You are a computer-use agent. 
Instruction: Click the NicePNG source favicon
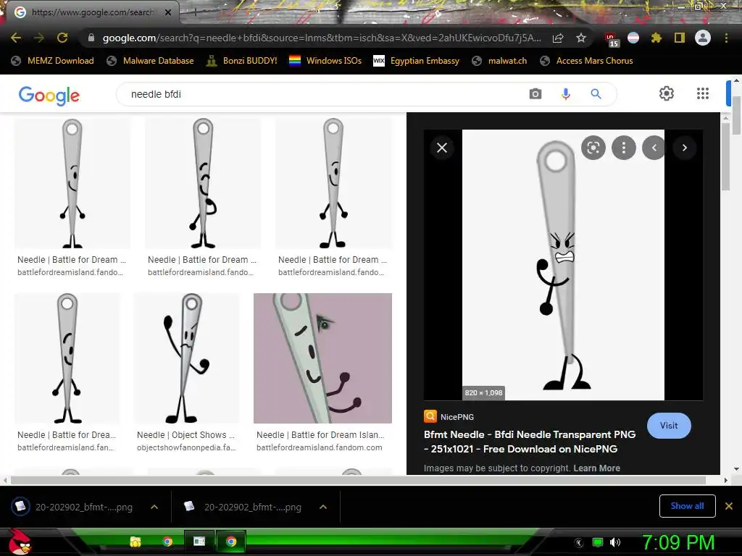click(x=430, y=416)
